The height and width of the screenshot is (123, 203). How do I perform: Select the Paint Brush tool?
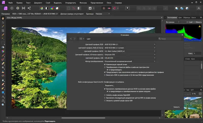coord(3,55)
